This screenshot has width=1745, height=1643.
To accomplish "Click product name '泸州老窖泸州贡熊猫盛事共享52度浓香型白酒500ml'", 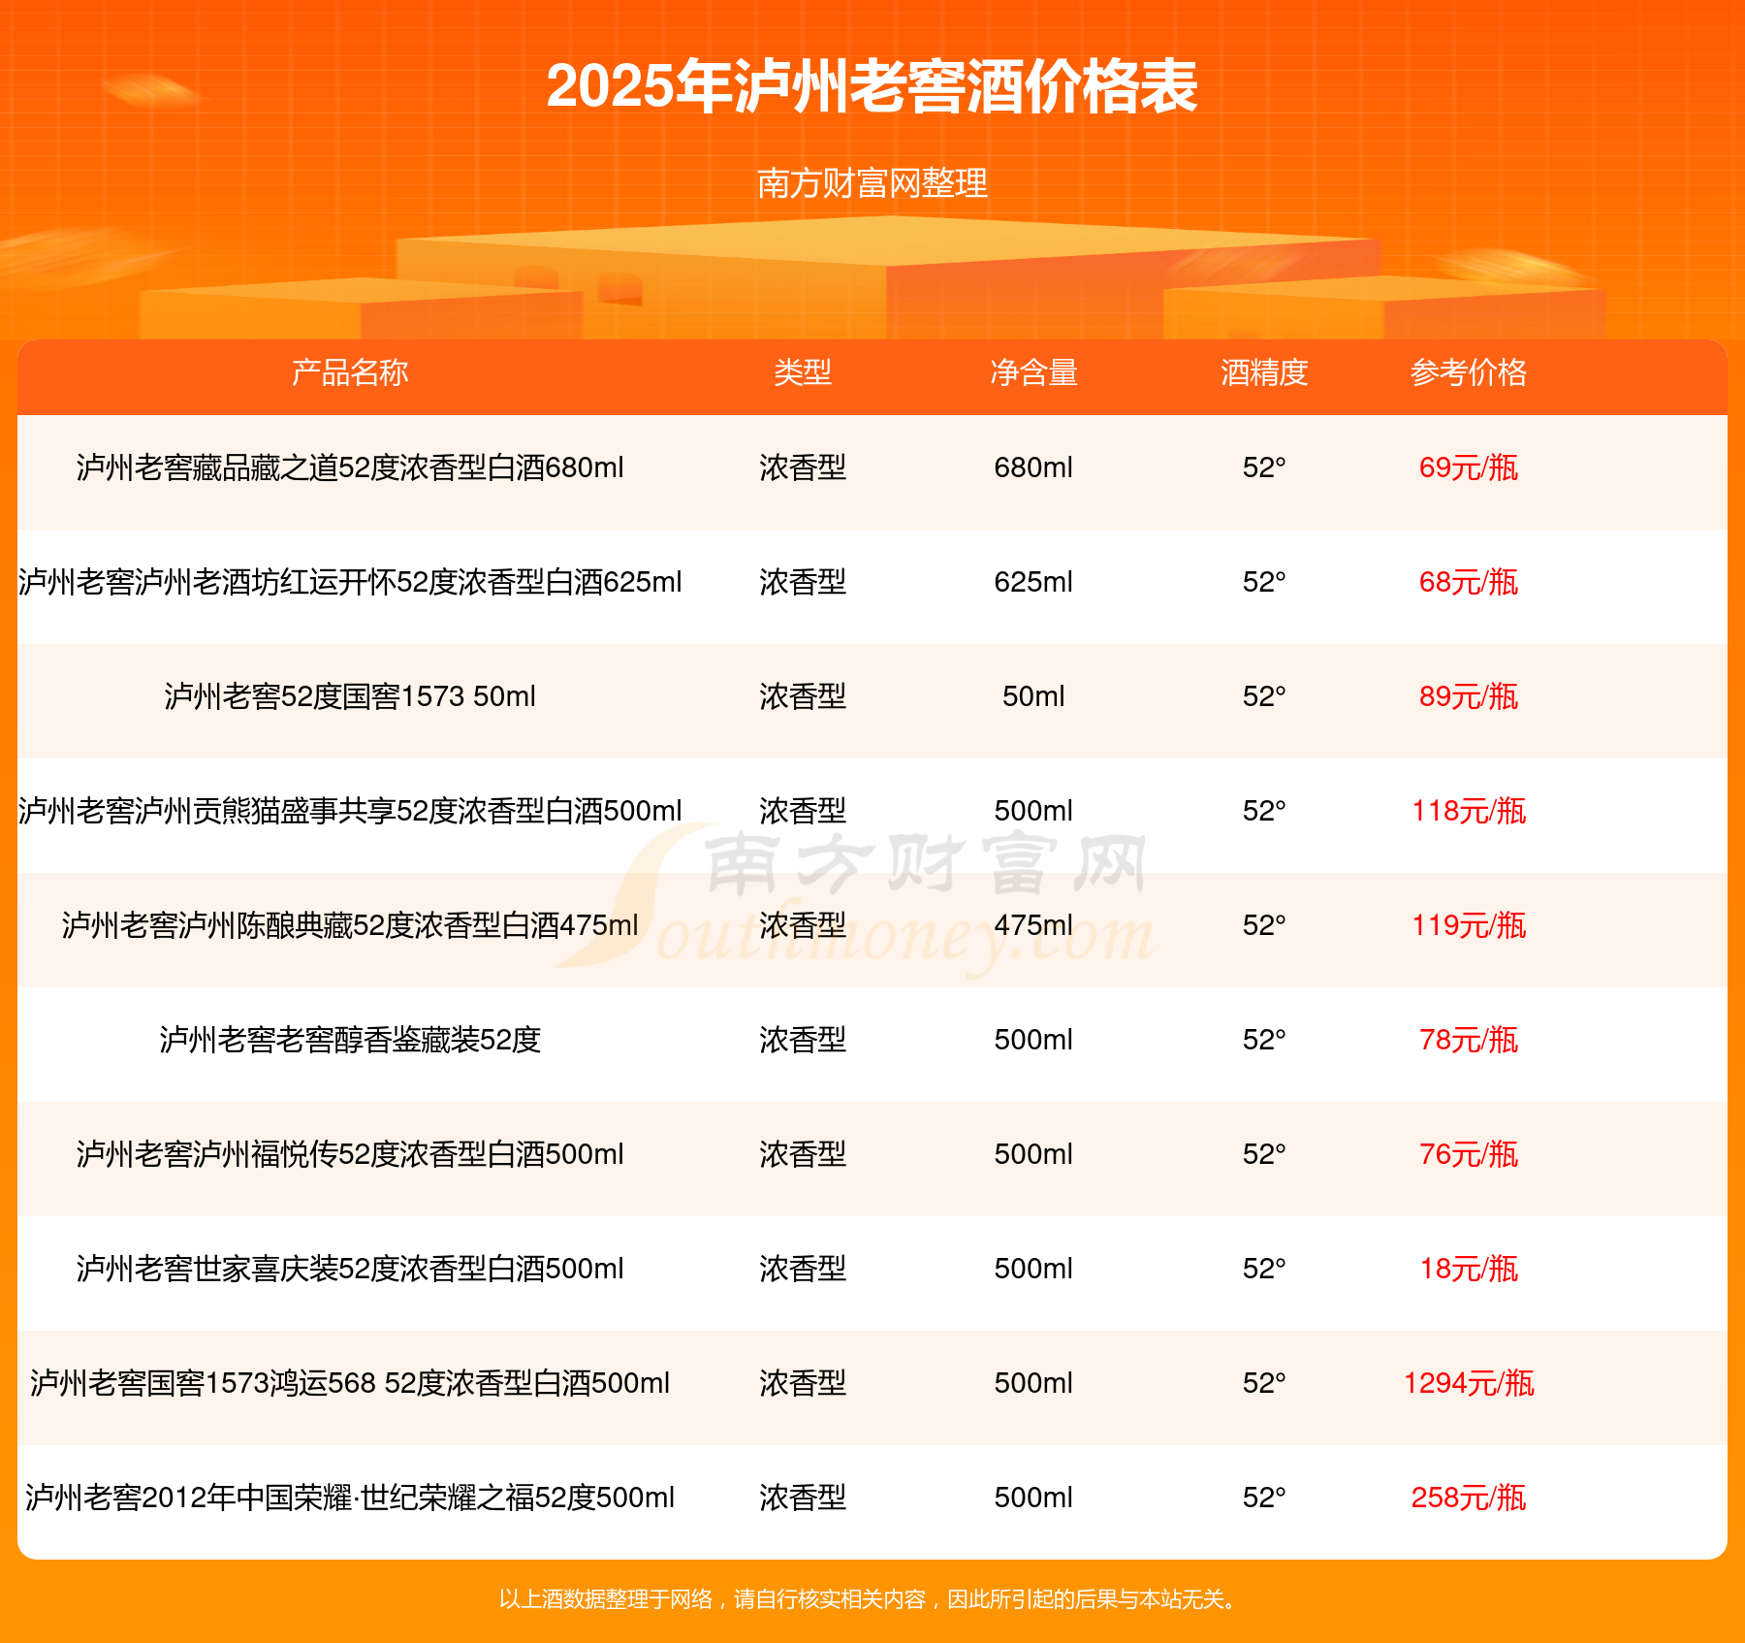I will (x=350, y=811).
